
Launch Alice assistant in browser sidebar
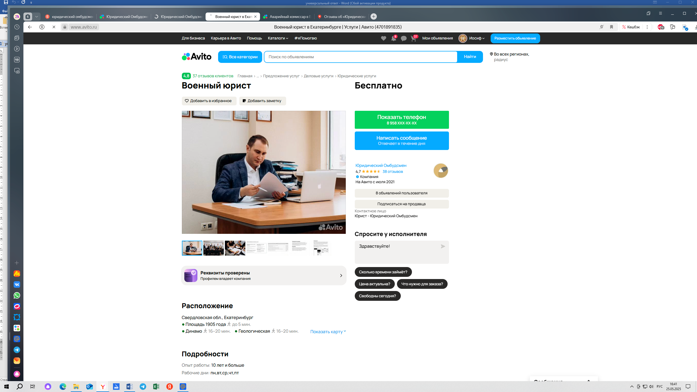17,374
